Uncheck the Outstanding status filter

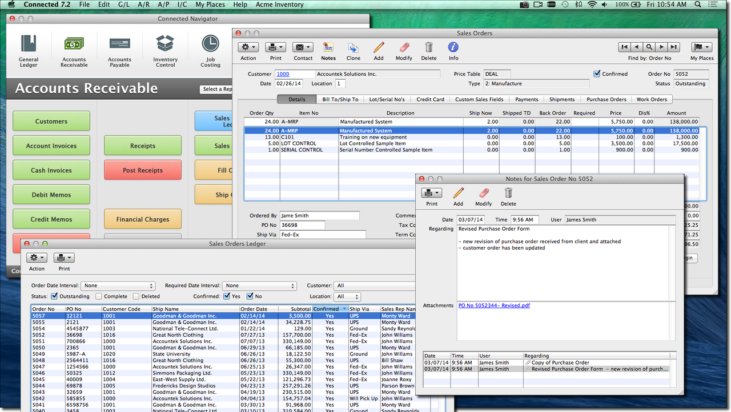[x=54, y=296]
